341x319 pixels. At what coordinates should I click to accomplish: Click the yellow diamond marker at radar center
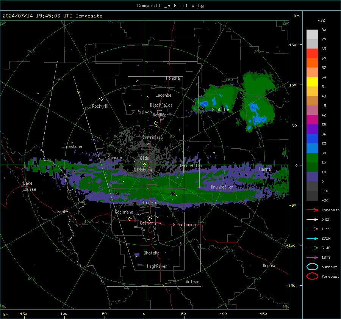coord(144,165)
